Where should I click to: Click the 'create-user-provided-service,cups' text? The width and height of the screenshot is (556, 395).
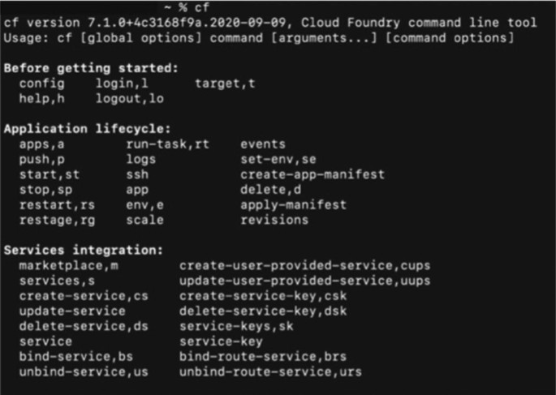coord(304,265)
